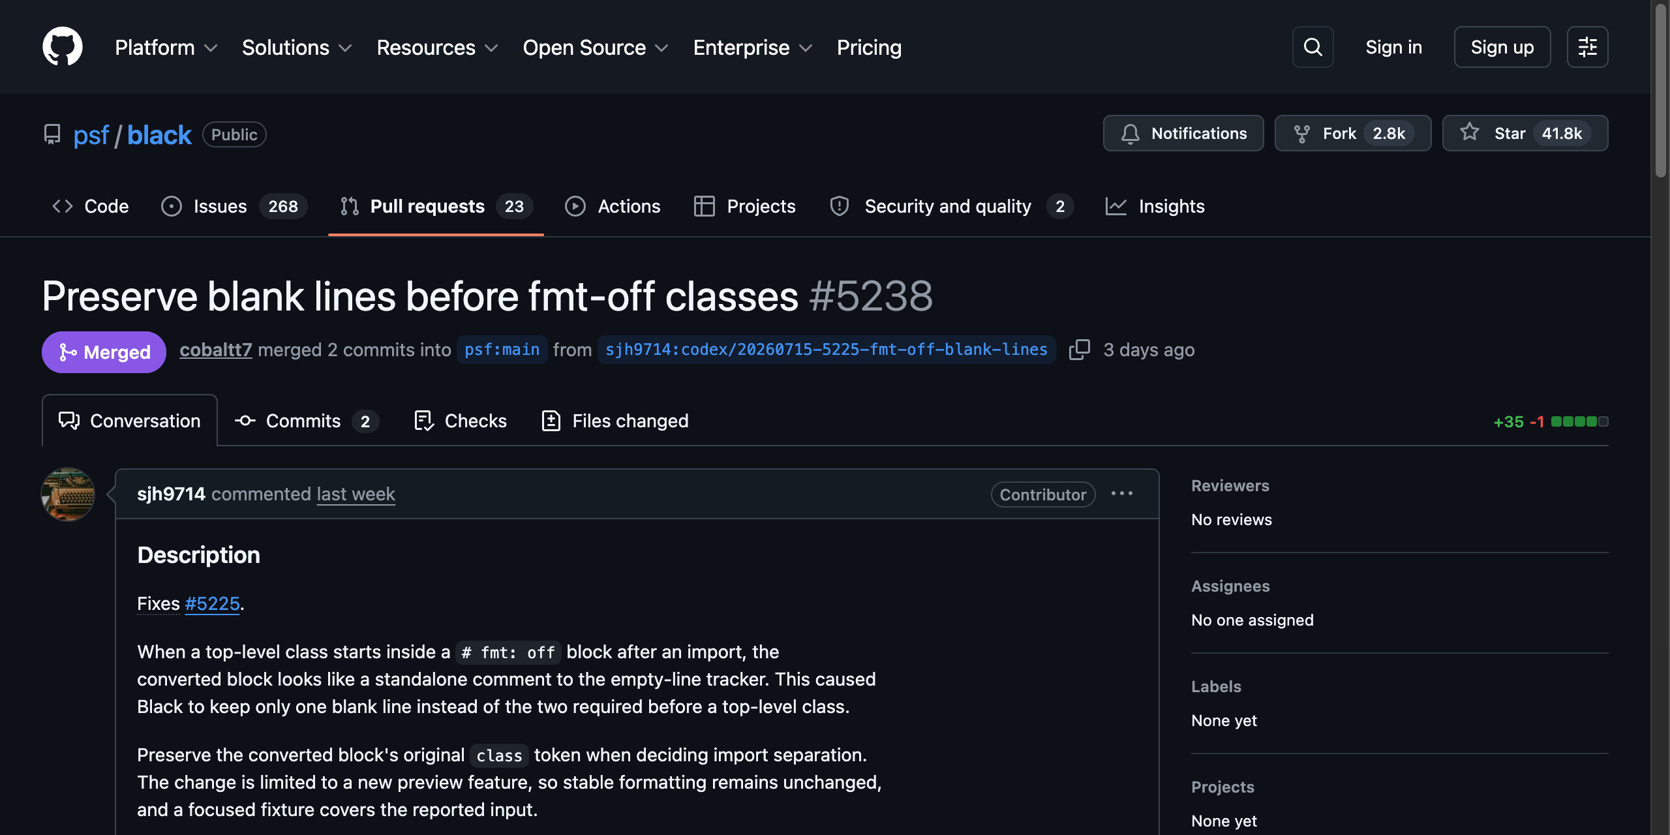
Task: Select the Pull requests tab
Action: 436,206
